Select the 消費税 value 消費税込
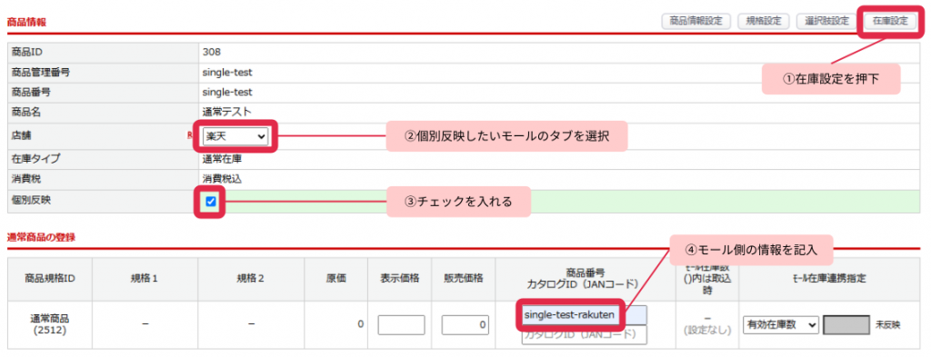 point(222,178)
